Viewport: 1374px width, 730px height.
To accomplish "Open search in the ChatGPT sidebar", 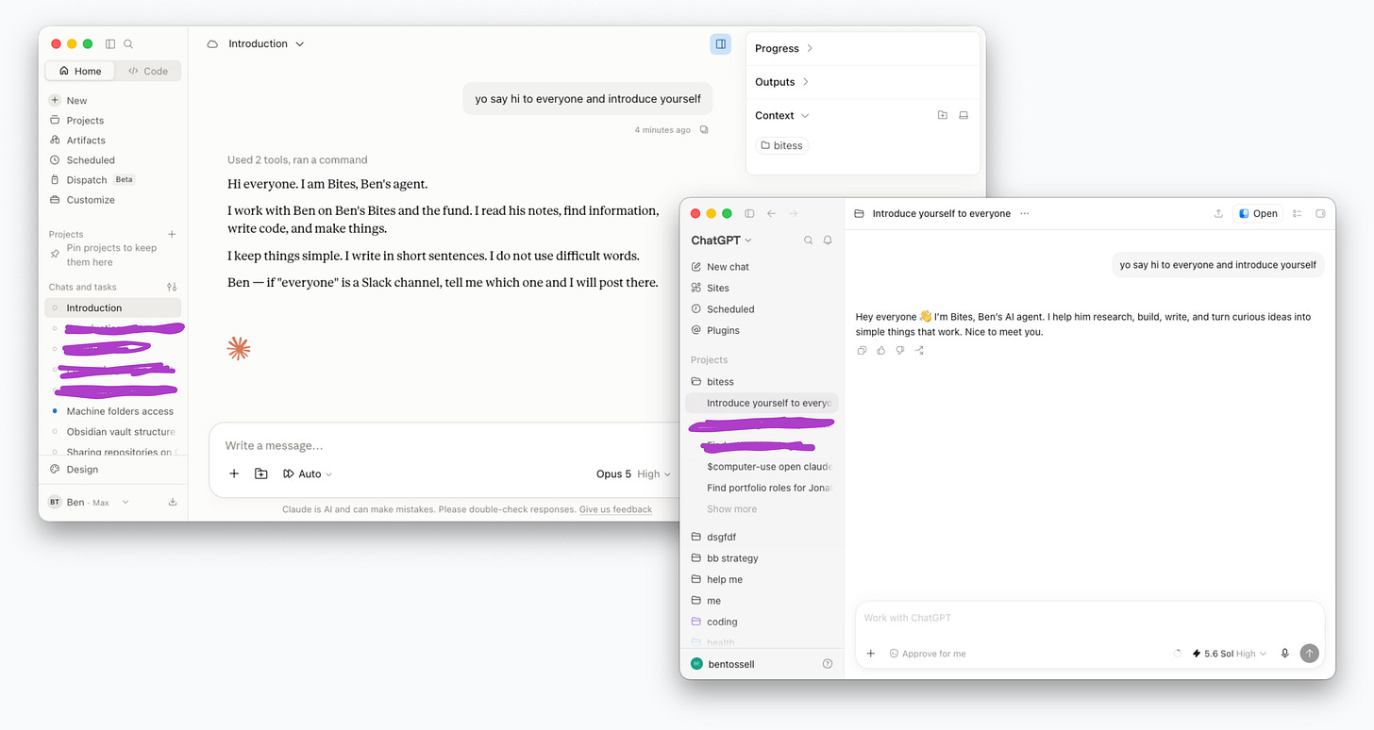I will coord(808,241).
